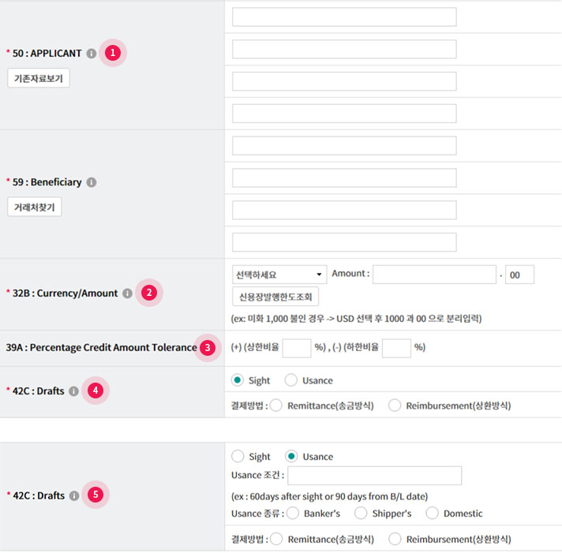
Task: Click info icon next to first 42C : Drafts
Action: click(74, 390)
